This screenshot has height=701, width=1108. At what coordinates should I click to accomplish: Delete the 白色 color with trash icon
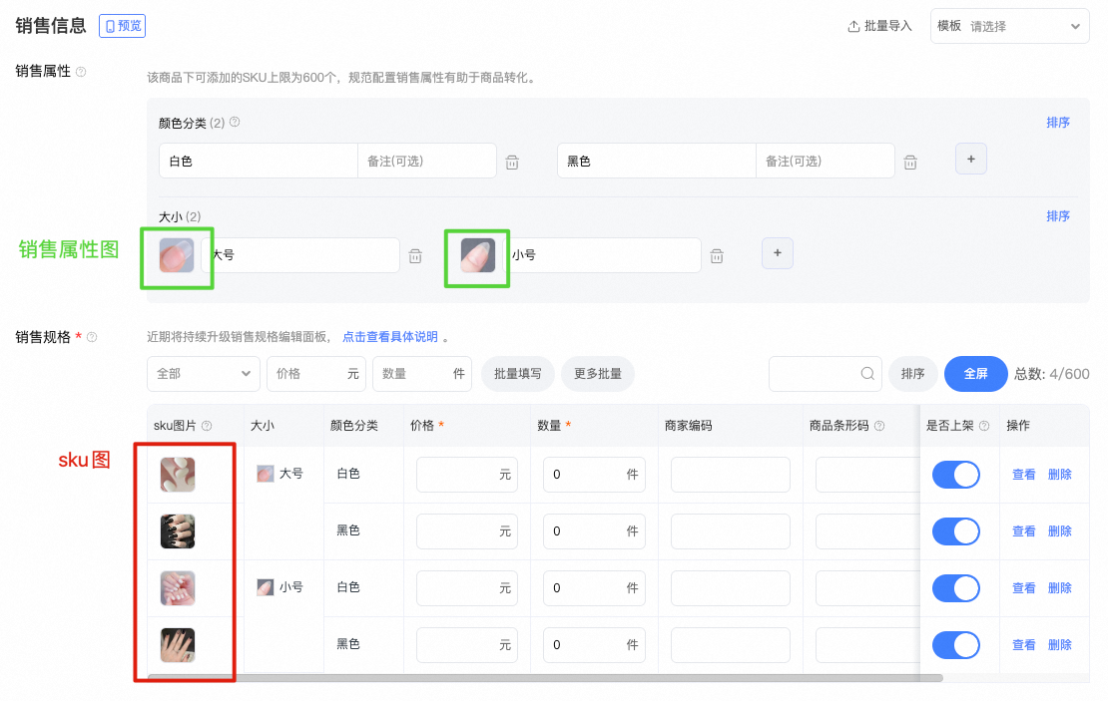click(x=512, y=163)
